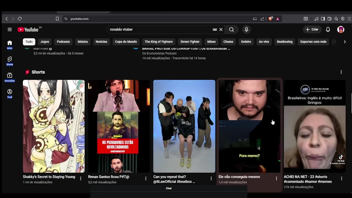Select the Street Fighter chip
This screenshot has width=352, height=198.
click(x=190, y=42)
